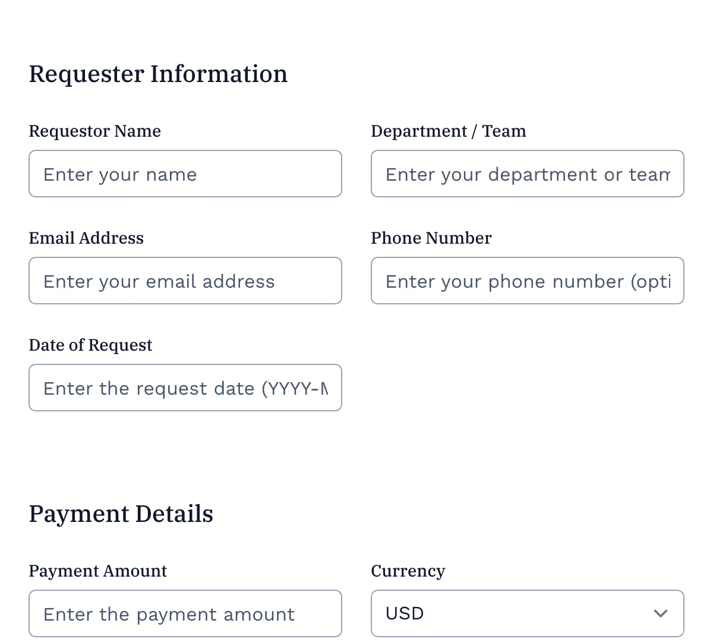Click the Date of Request label
Screen dimensions: 713x642
pos(90,345)
